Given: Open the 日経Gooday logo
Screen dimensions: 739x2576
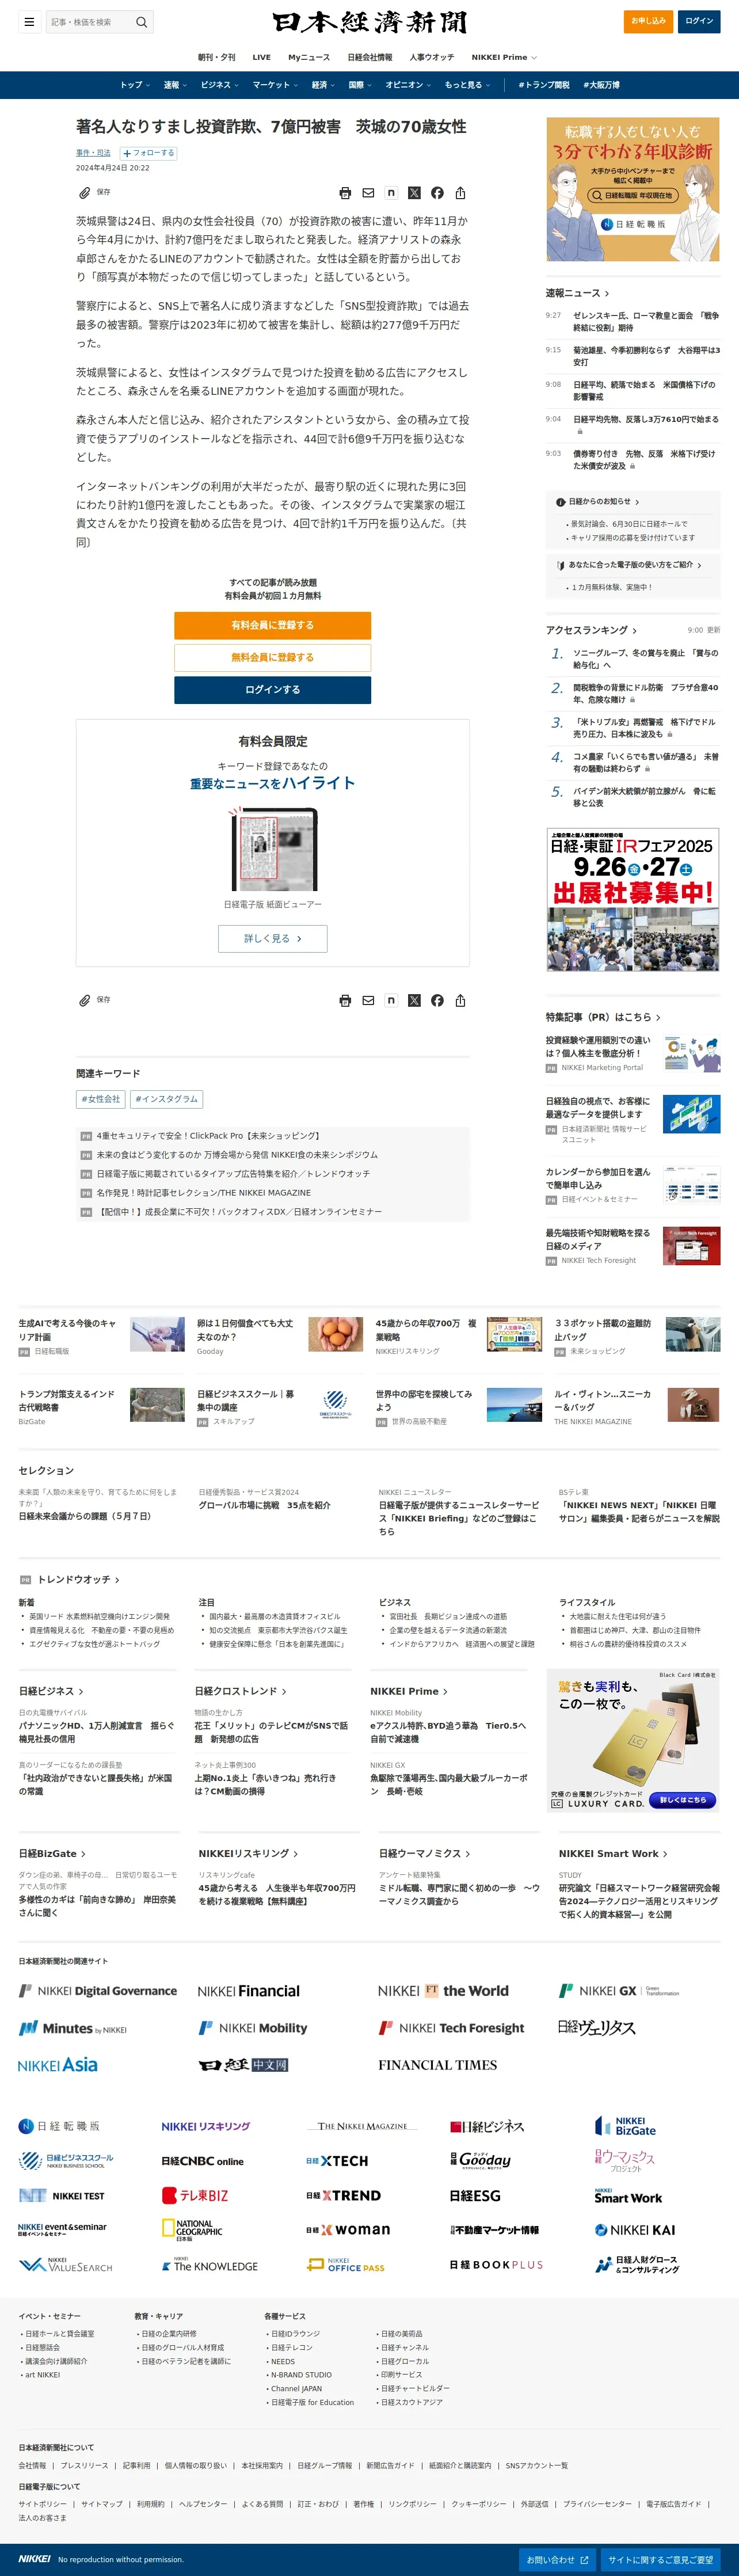Looking at the screenshot, I should point(480,2160).
